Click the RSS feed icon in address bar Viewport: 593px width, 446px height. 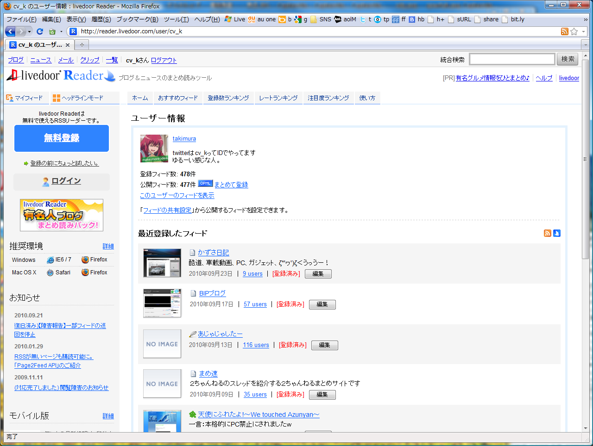click(x=564, y=31)
